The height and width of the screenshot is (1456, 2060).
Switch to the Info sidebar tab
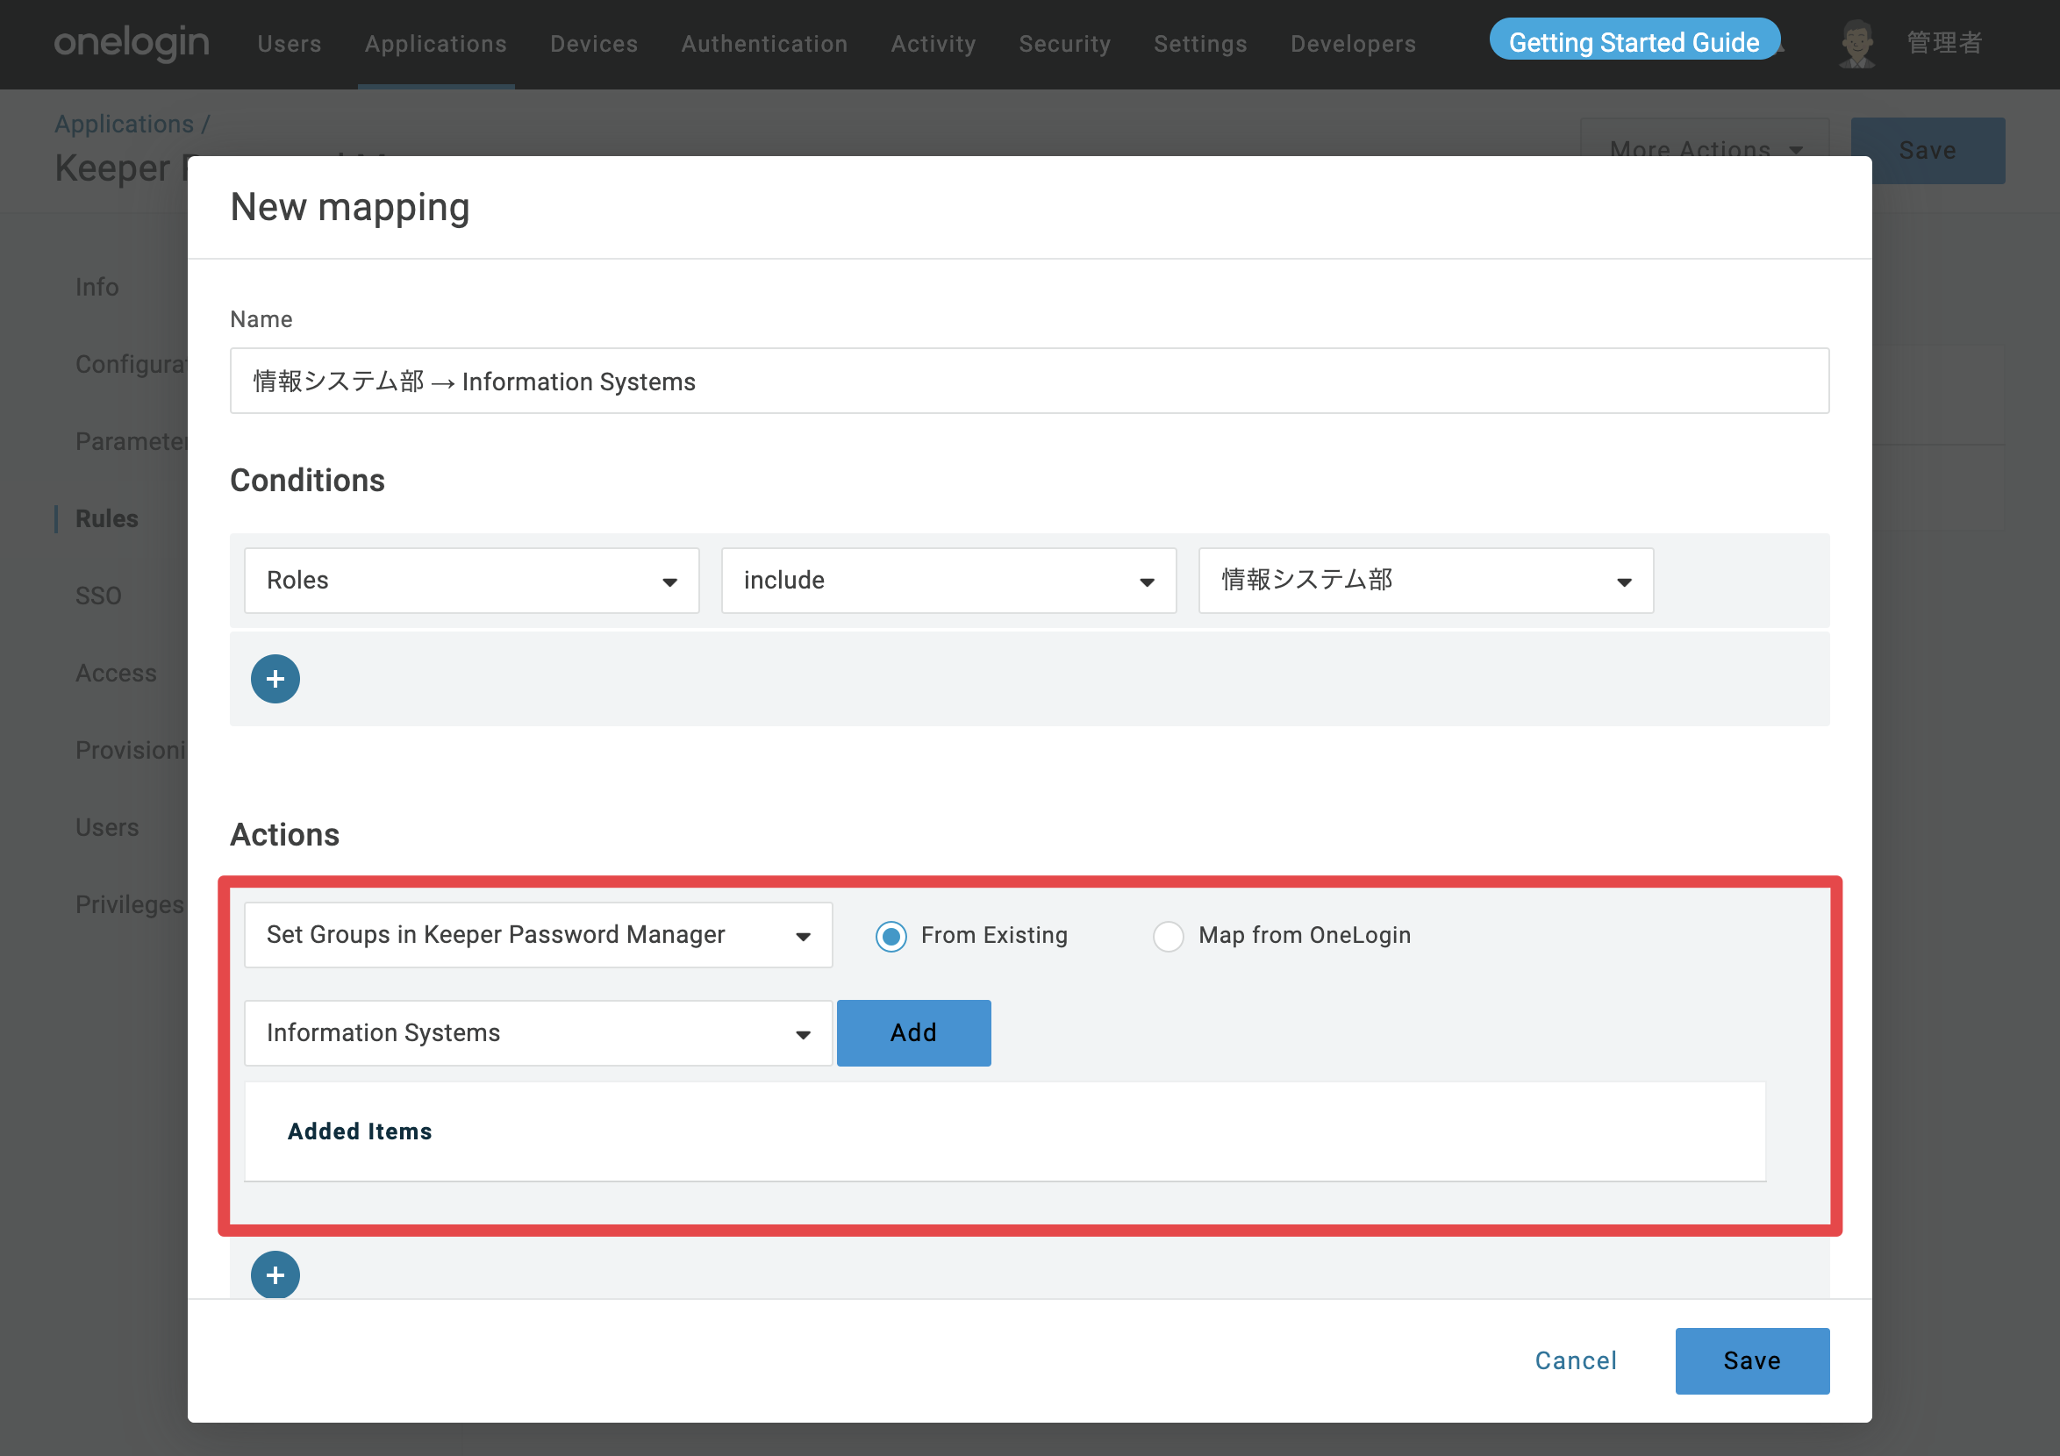pyautogui.click(x=97, y=287)
